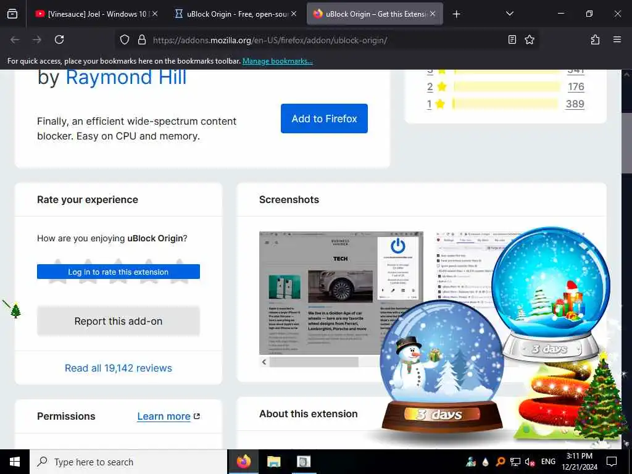Close the Get this Extension tab
The image size is (632, 474).
[433, 14]
